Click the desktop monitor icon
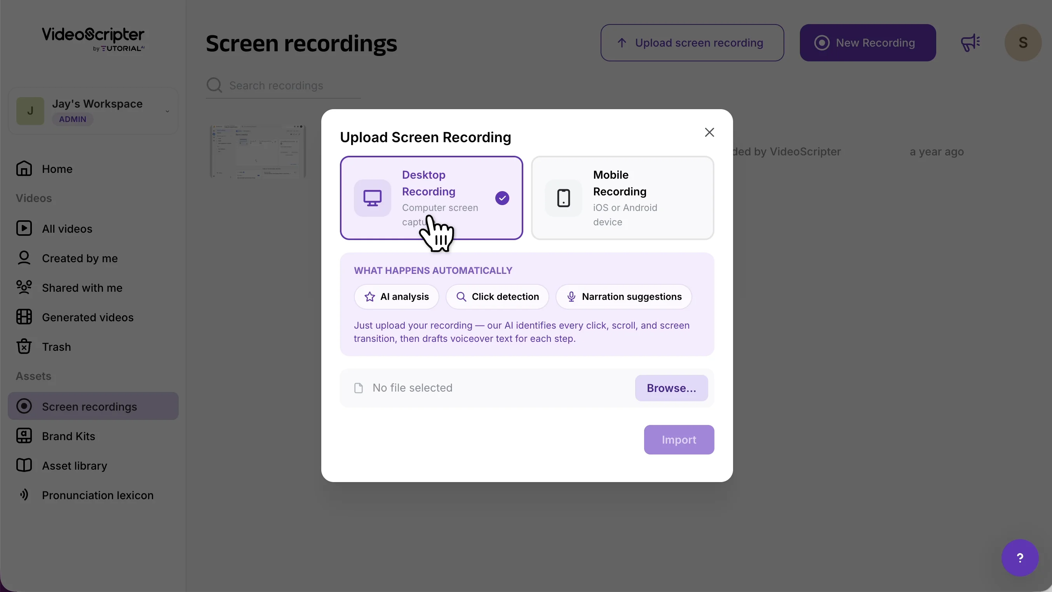1052x592 pixels. click(x=373, y=198)
